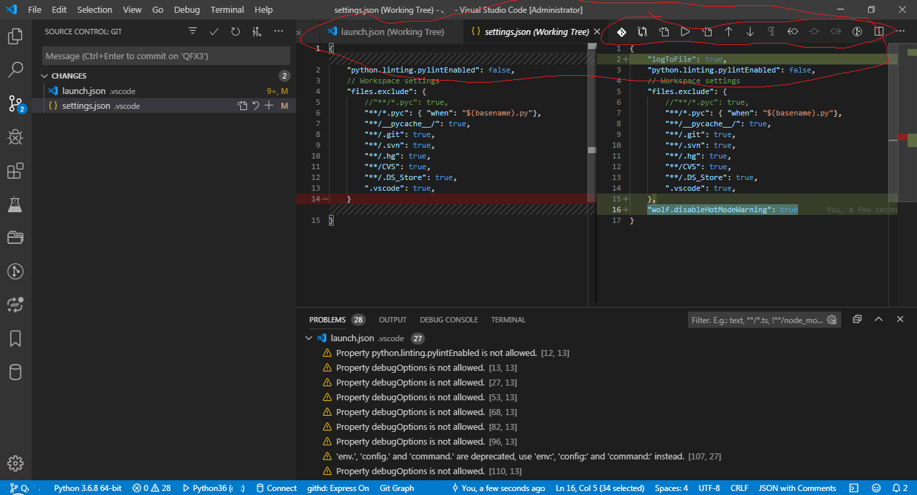Switch to the OUTPUT tab
The image size is (917, 495).
click(392, 320)
